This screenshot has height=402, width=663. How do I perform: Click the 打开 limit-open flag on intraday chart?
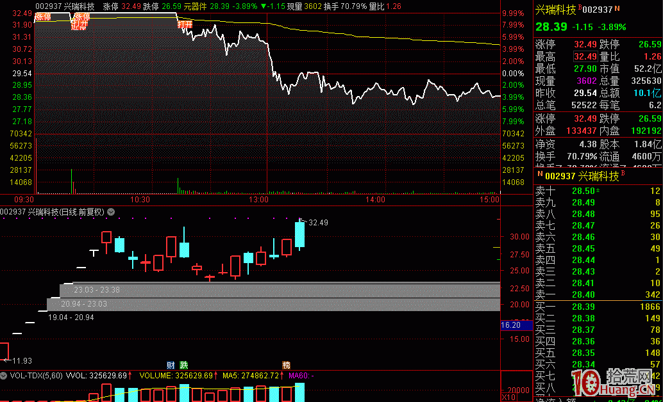[x=185, y=24]
